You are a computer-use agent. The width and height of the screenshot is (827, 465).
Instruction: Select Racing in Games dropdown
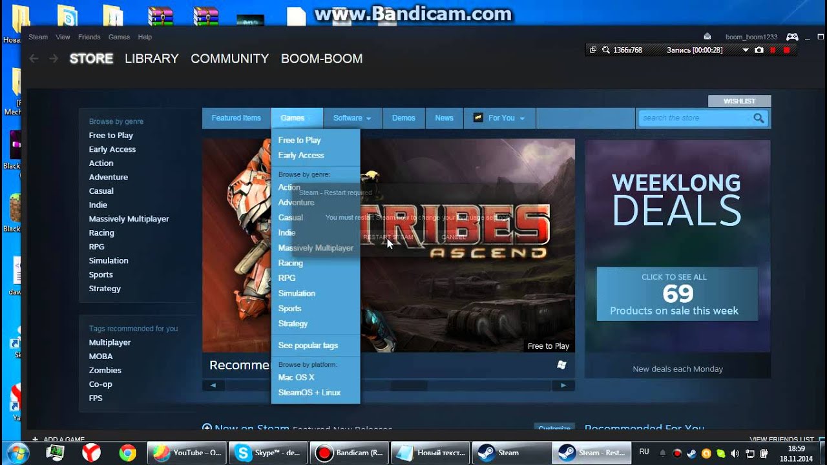291,263
